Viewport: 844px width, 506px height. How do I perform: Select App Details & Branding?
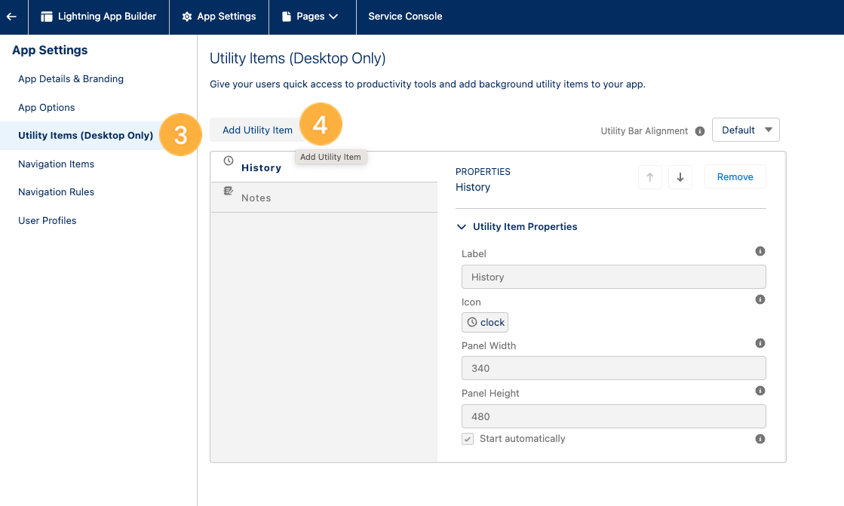[71, 78]
